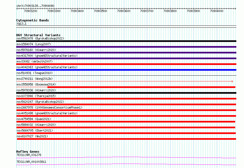Click the left arrow of the ruler
This screenshot has height=168, width=244.
(x=17, y=9)
